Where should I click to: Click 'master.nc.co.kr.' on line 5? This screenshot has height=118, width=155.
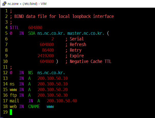(86, 33)
